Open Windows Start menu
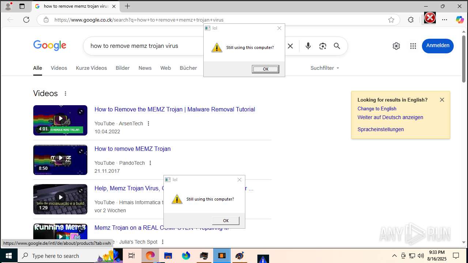The width and height of the screenshot is (468, 263). coord(9,256)
